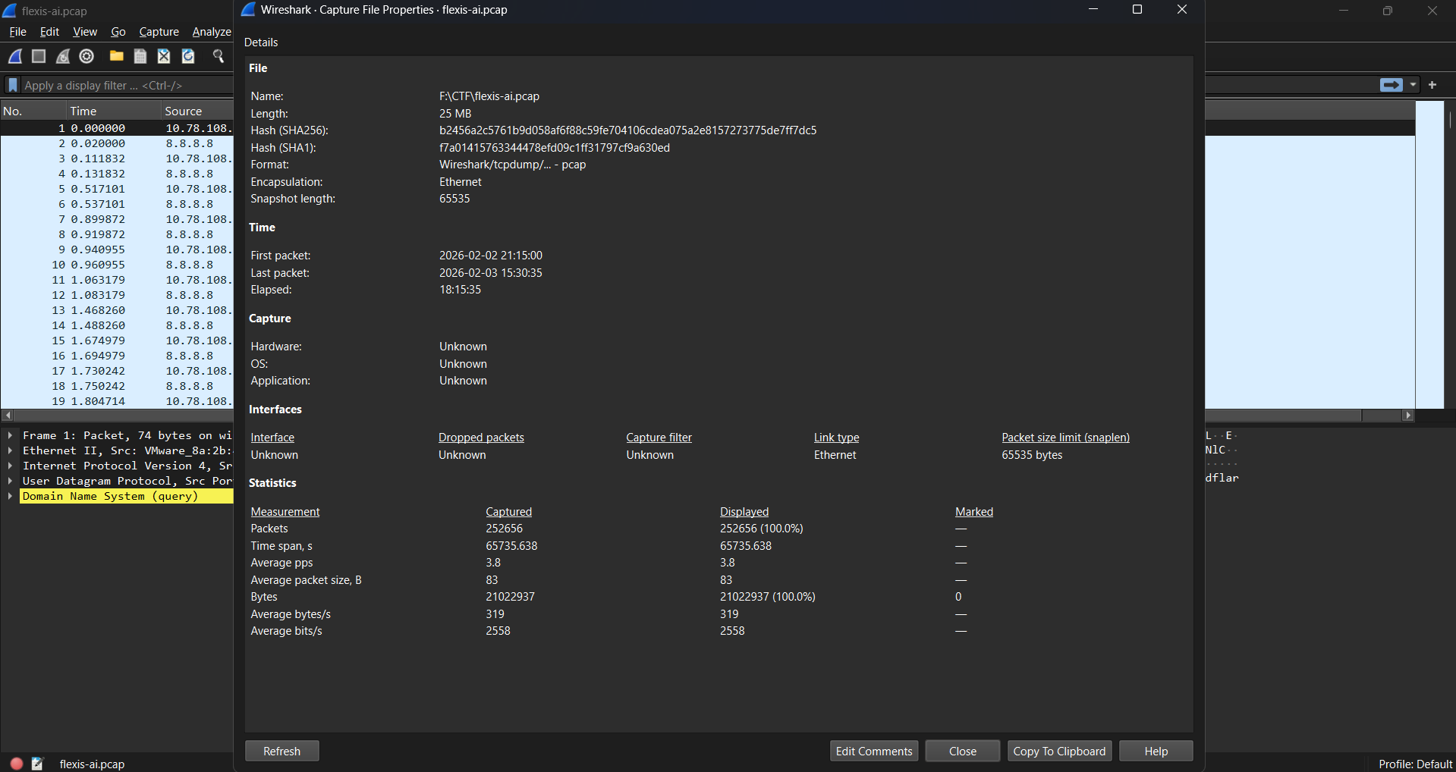
Task: Click the captured Packets count 252656
Action: pos(504,529)
